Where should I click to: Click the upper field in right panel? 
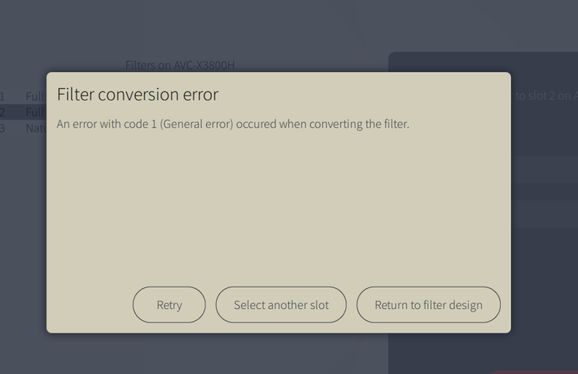544,169
